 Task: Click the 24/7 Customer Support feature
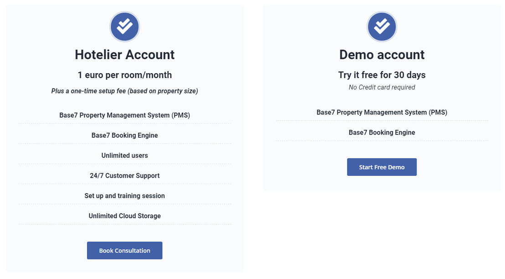[x=124, y=175]
